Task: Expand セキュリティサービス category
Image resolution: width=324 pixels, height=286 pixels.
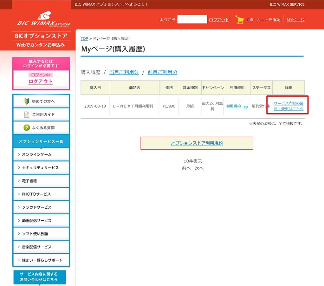Action: click(41, 168)
